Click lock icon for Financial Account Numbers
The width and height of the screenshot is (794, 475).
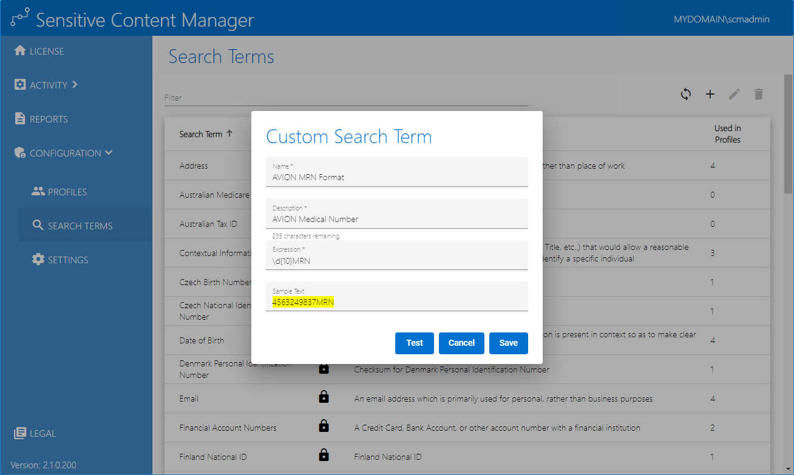pyautogui.click(x=324, y=426)
